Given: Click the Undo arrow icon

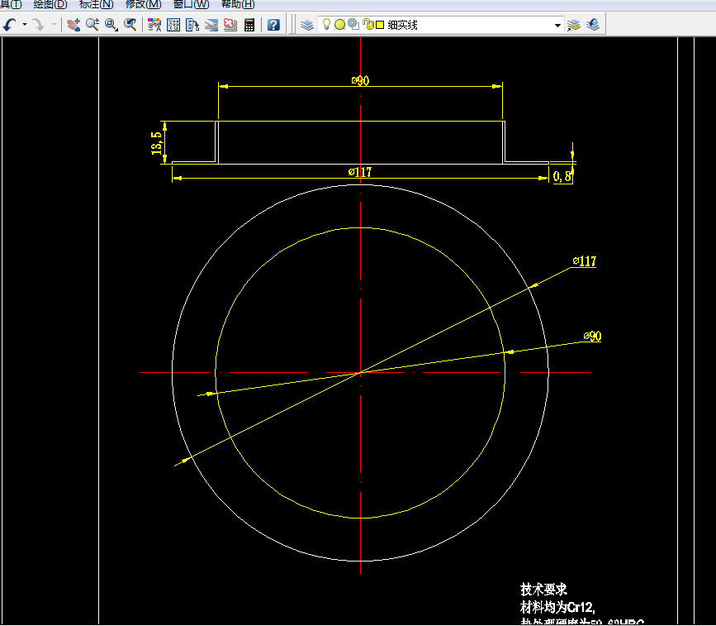Looking at the screenshot, I should [10, 24].
